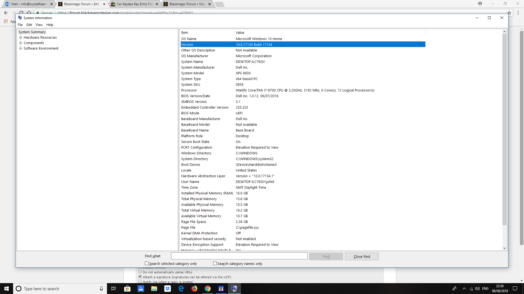Launch Firefox from the taskbar

coord(194,289)
